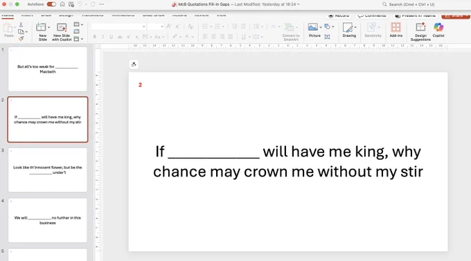Click the slide text 'If ____ will have me king'
Viewport: 471px width, 261px height.
coord(288,161)
